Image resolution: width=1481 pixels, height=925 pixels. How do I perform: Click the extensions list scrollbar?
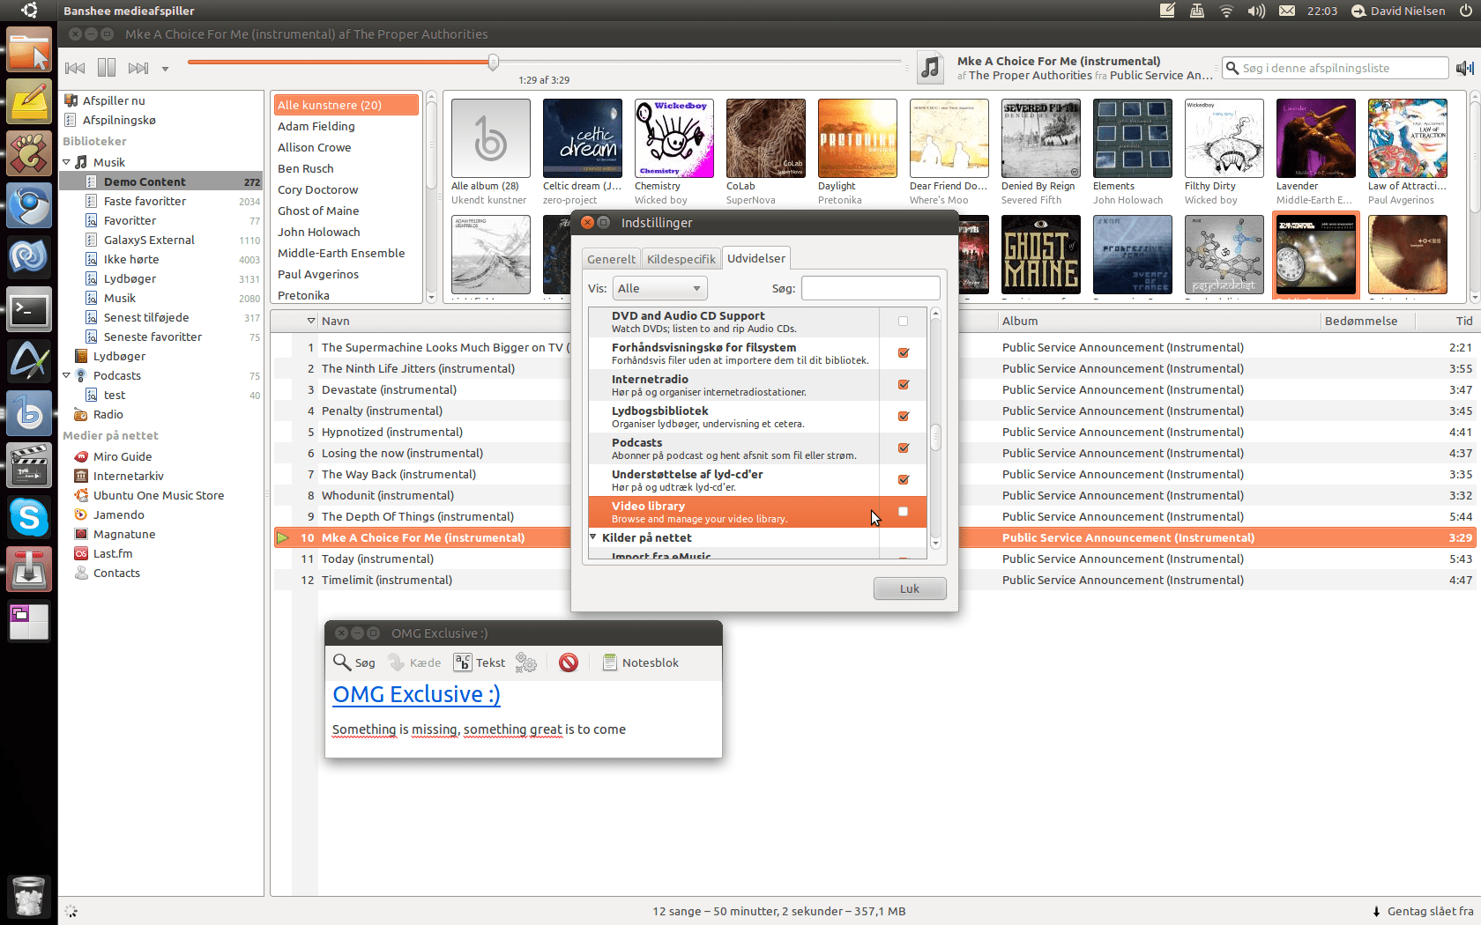(935, 436)
